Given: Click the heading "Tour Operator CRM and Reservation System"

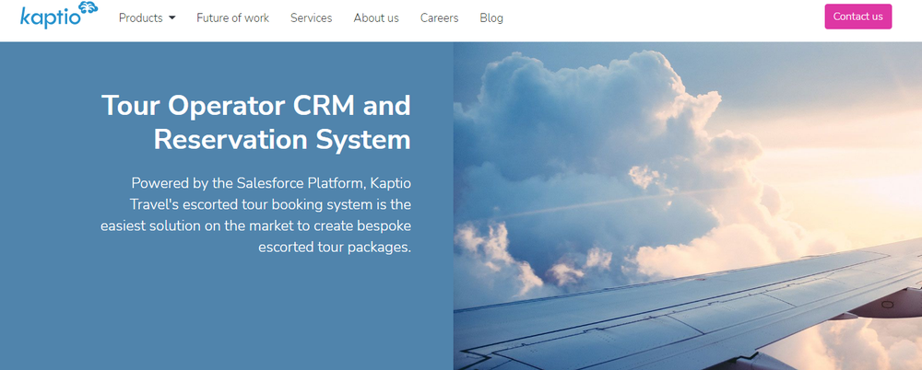Looking at the screenshot, I should (255, 122).
